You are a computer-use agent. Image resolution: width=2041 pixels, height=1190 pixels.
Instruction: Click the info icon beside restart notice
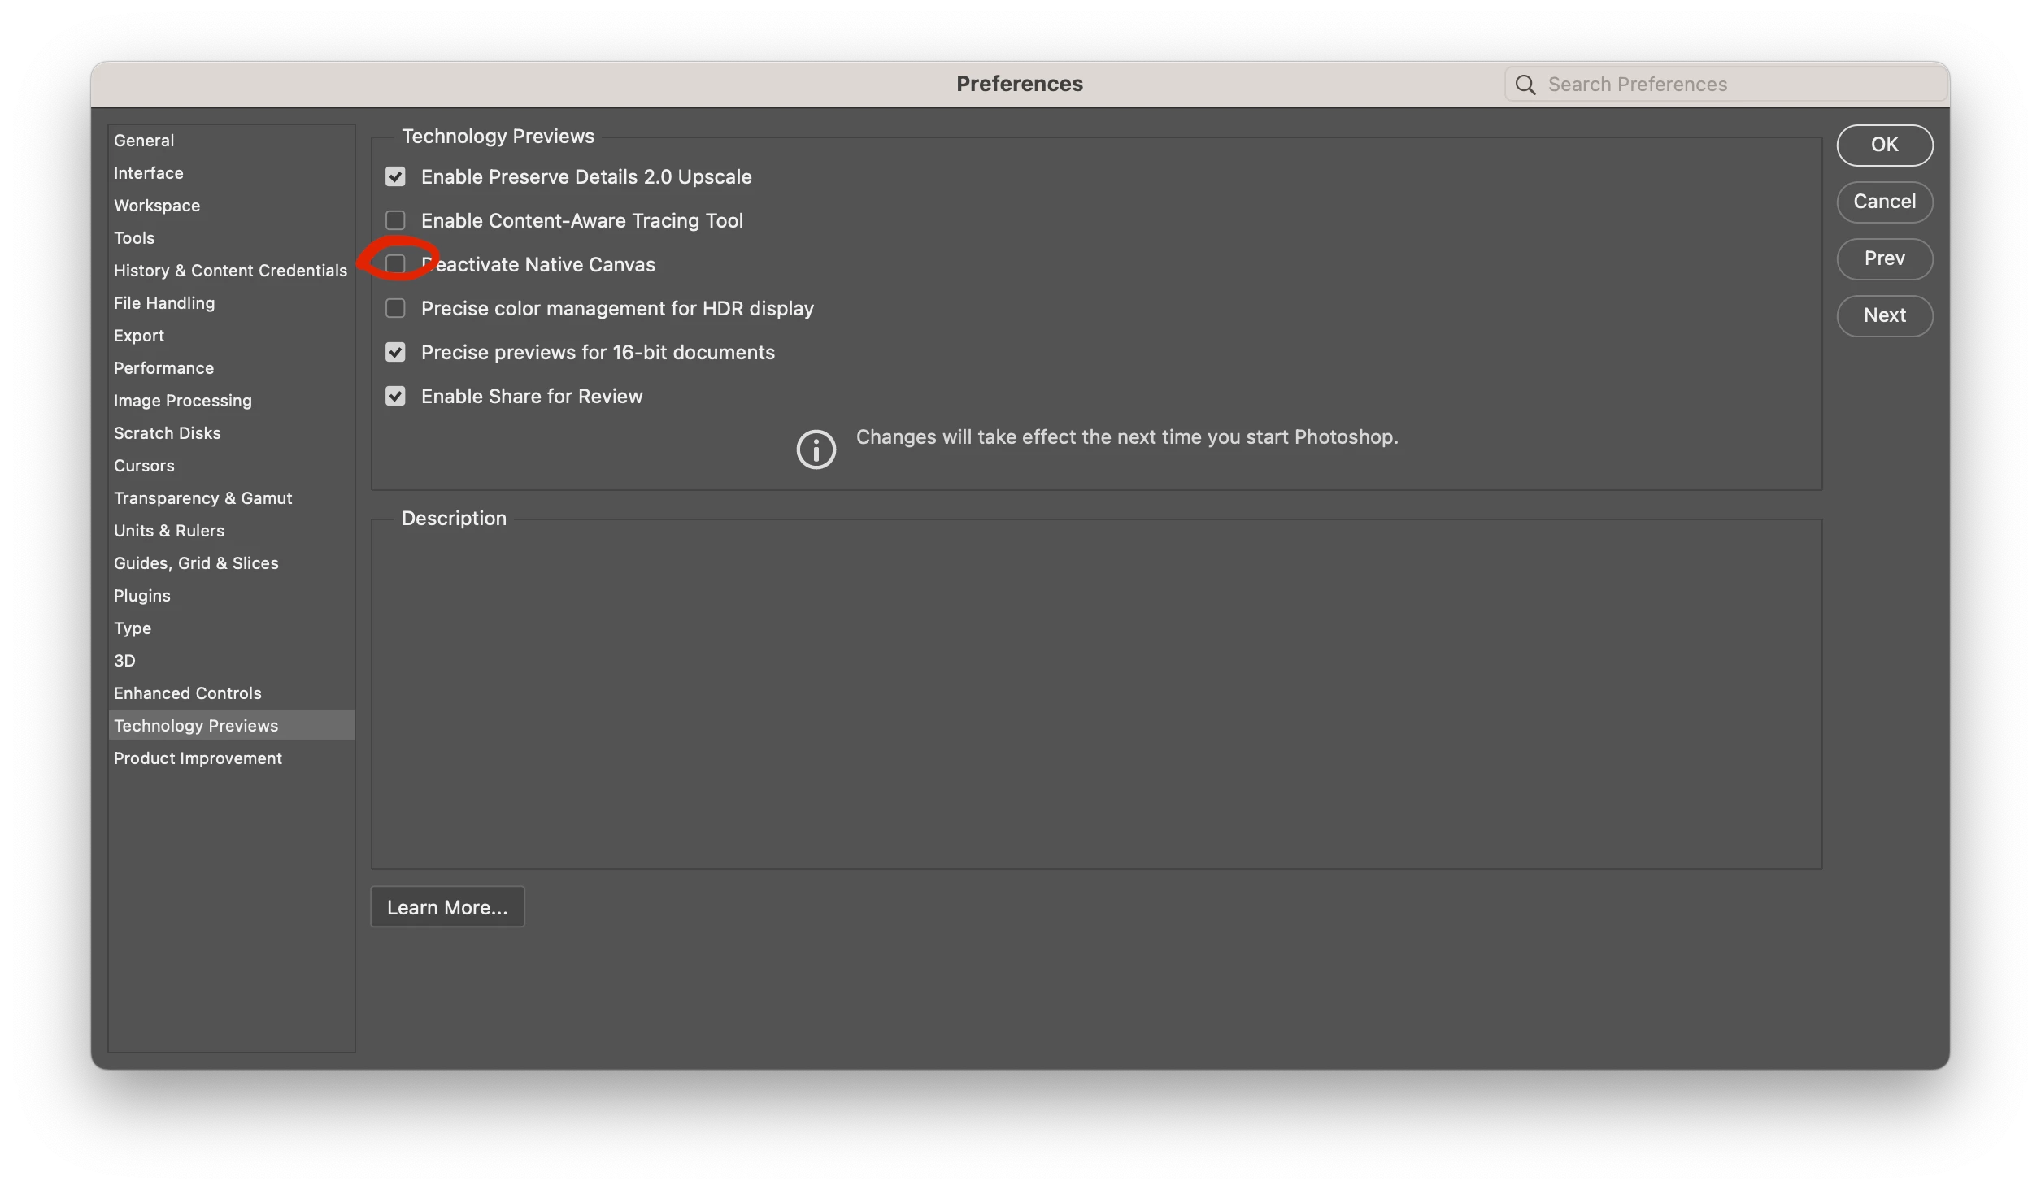(x=816, y=450)
